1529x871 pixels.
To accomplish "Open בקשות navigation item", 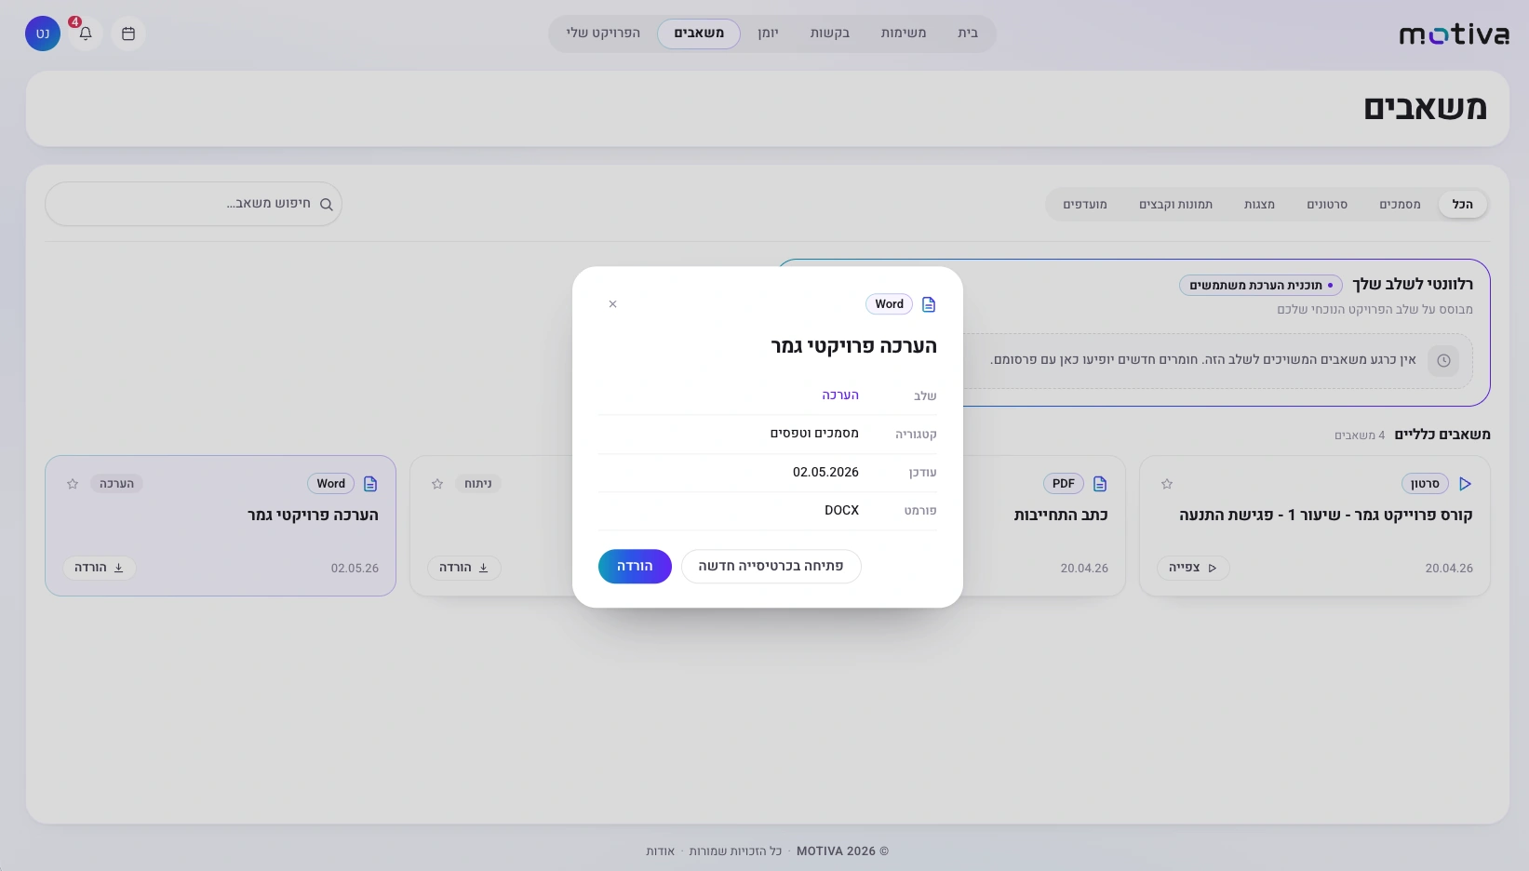I will pos(830,33).
